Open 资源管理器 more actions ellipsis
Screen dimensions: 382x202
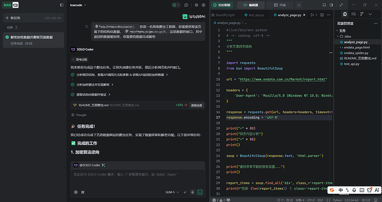point(376,24)
